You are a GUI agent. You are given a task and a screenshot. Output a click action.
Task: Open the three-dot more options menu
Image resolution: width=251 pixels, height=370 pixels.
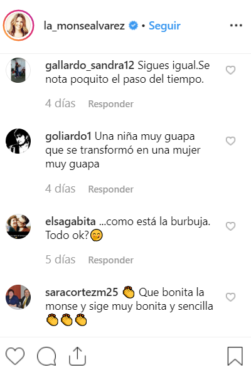click(x=236, y=25)
